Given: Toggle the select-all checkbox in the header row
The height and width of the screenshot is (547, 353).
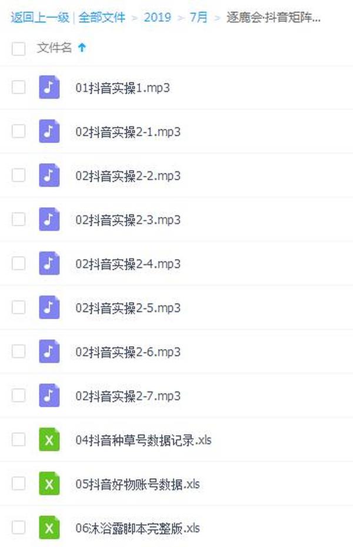Looking at the screenshot, I should click(x=18, y=49).
